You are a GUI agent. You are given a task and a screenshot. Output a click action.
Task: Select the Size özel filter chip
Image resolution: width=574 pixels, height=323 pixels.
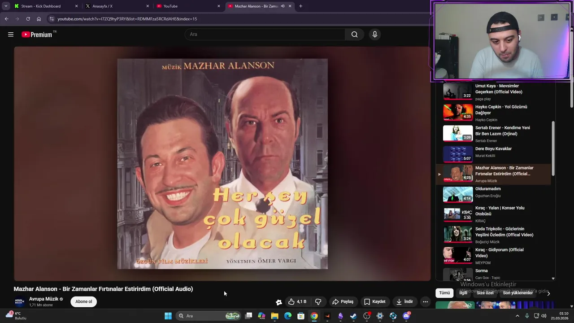click(485, 293)
